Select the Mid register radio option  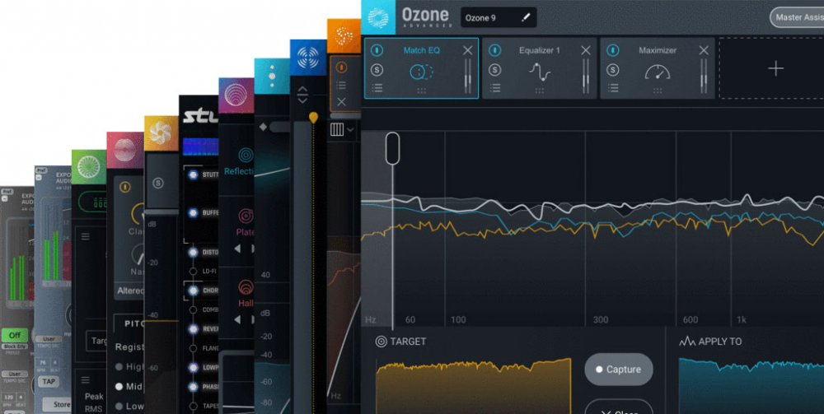point(119,386)
